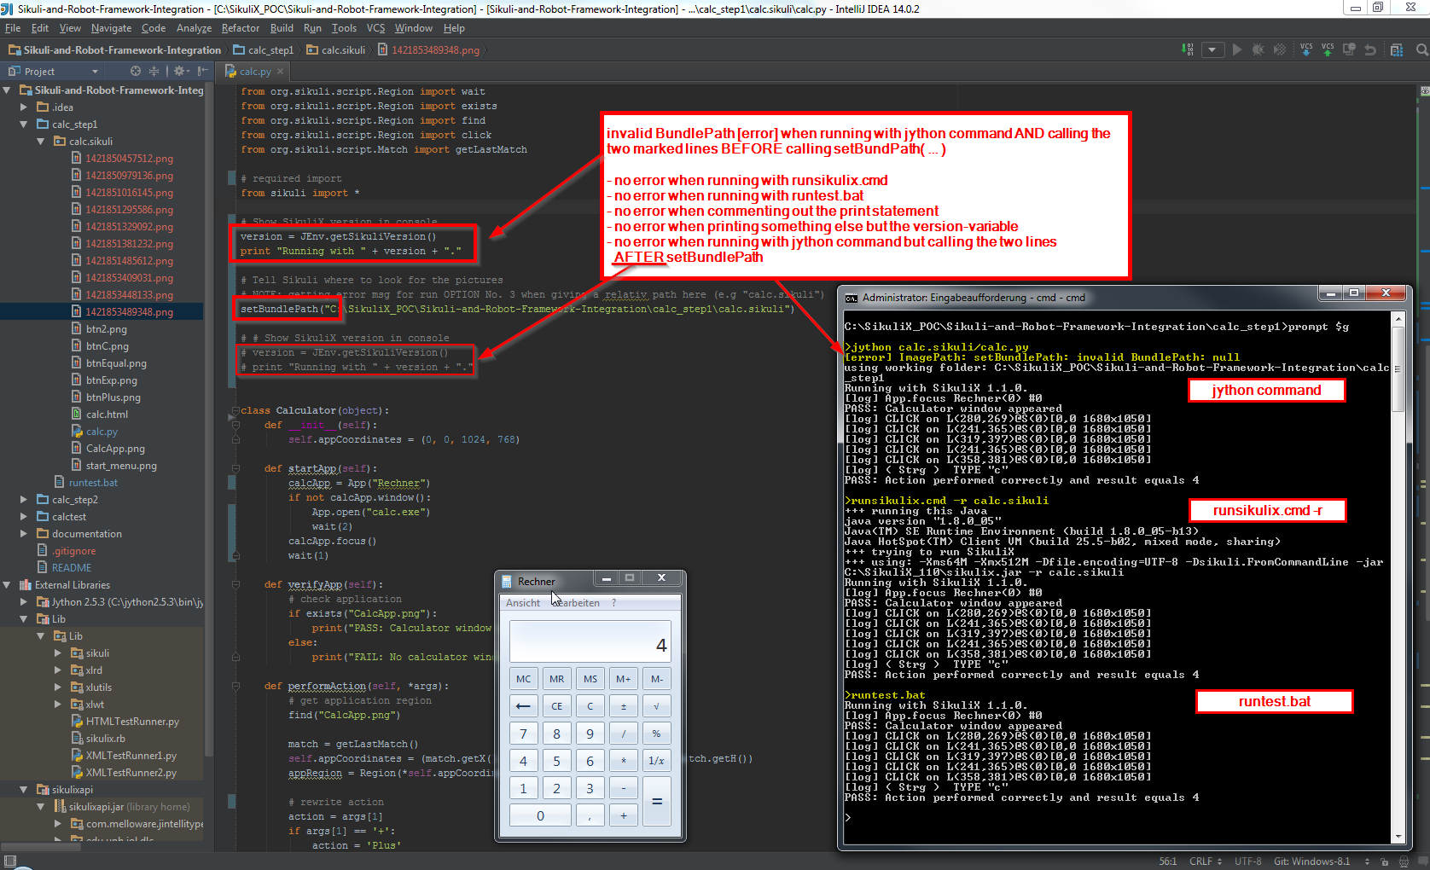This screenshot has width=1430, height=870.
Task: Click digit 7 in Rechner calculator
Action: [524, 734]
